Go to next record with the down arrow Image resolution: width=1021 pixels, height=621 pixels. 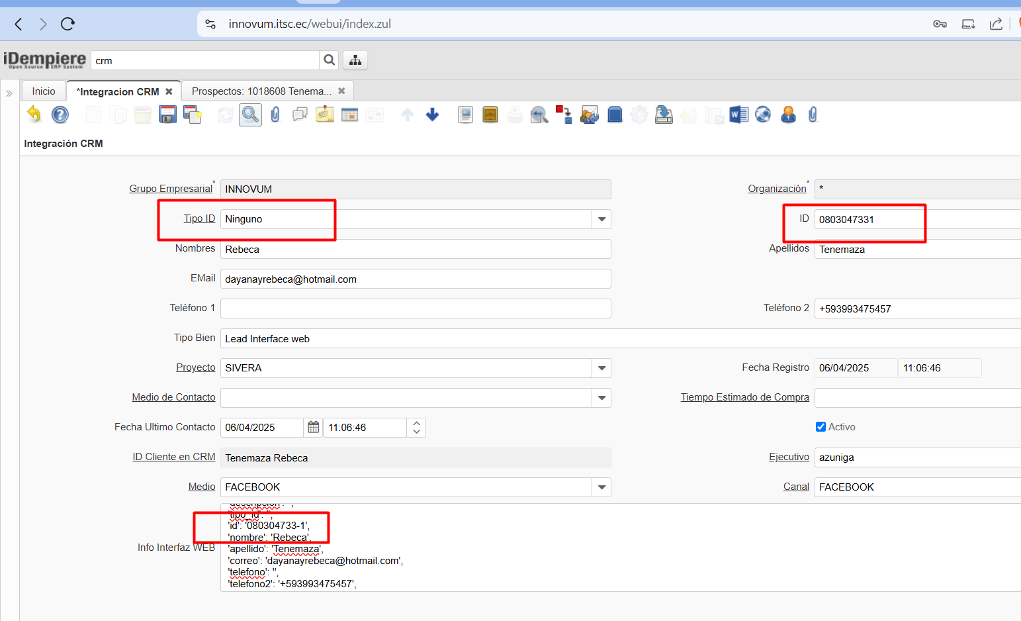point(433,115)
